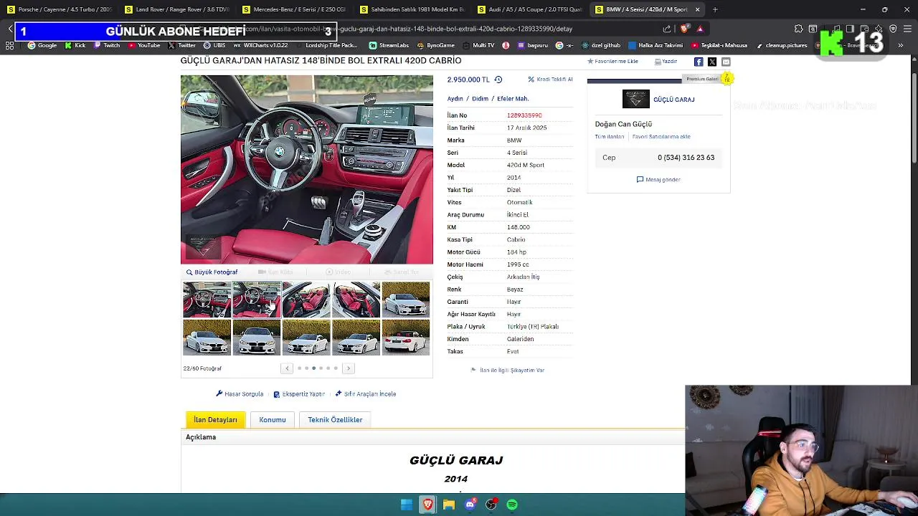The height and width of the screenshot is (516, 918).
Task: Open Hasar Sorgula damage query
Action: pos(240,394)
